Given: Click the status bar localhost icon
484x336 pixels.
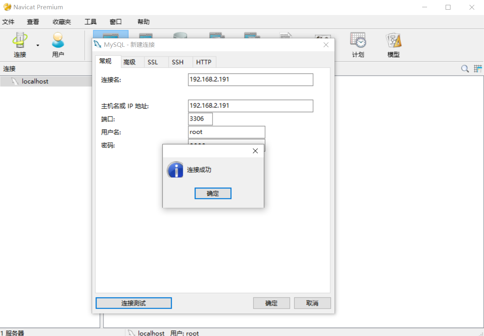Looking at the screenshot, I should tap(131, 333).
